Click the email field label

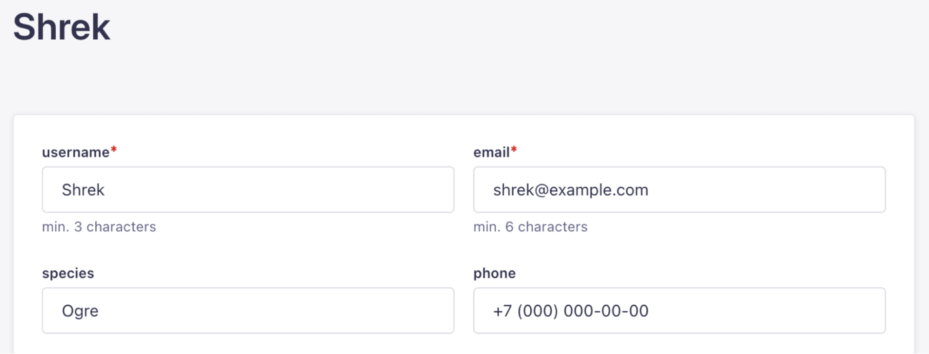click(x=491, y=152)
